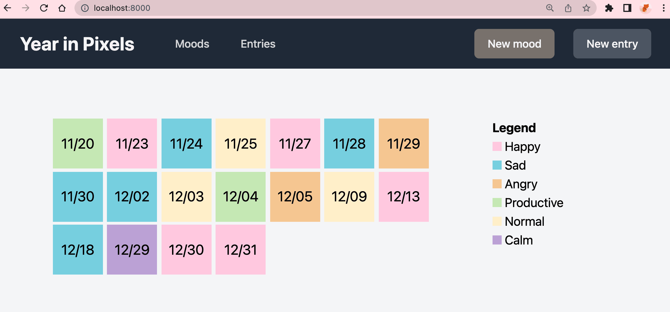Share the page via the share icon
Viewport: 670px width, 312px height.
tap(568, 8)
